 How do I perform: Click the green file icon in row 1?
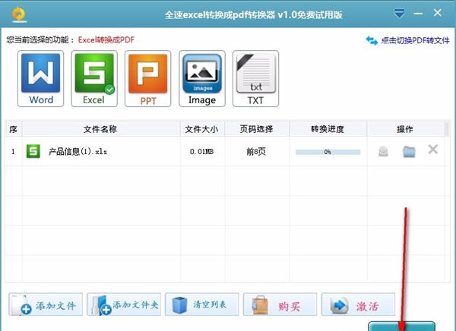coord(33,151)
